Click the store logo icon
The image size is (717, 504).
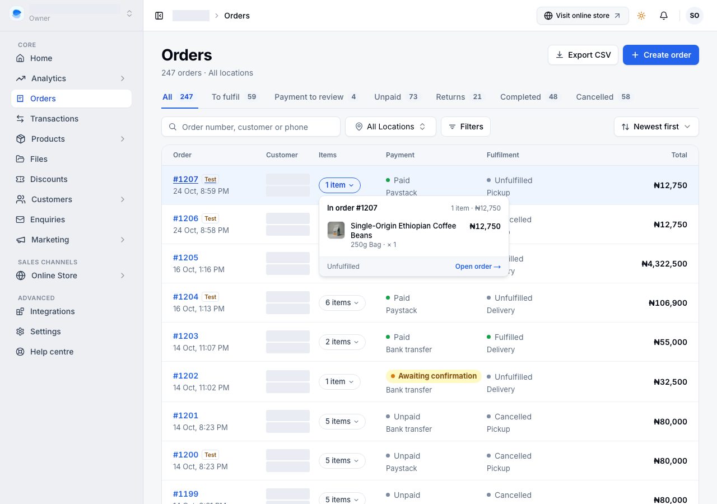pyautogui.click(x=17, y=13)
